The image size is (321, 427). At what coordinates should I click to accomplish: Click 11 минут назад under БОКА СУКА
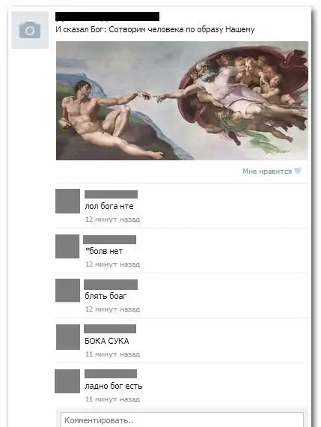tap(113, 354)
